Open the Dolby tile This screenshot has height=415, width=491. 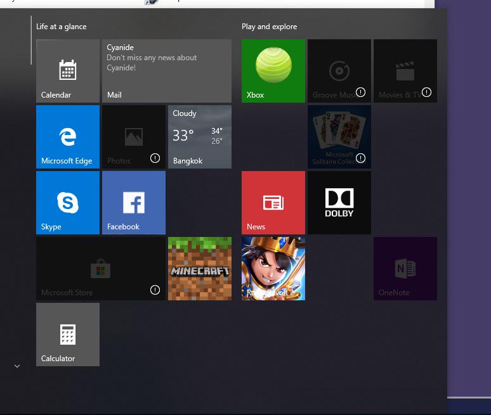pos(339,203)
